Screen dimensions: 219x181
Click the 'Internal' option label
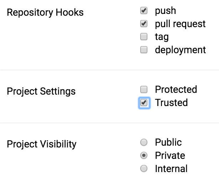click(171, 169)
